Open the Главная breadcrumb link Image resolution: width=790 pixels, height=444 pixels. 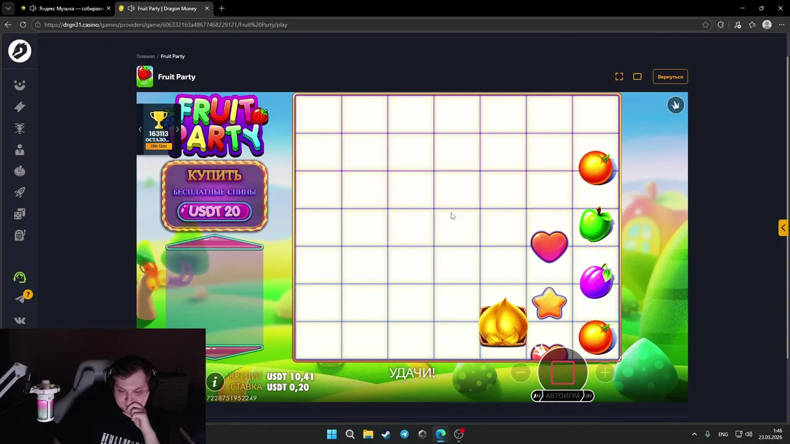tap(146, 56)
